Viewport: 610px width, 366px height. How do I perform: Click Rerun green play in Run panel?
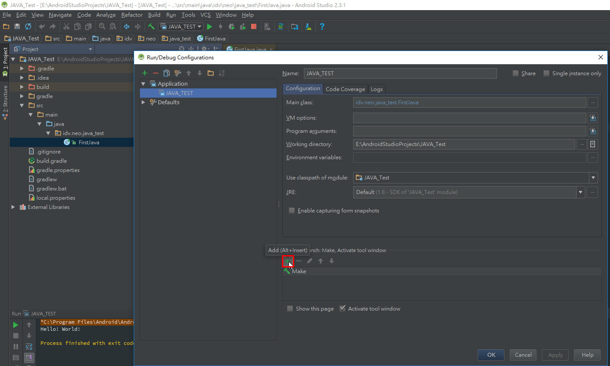point(16,325)
